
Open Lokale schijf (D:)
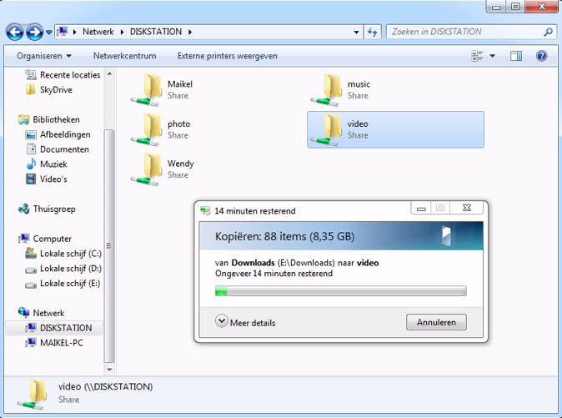point(63,269)
